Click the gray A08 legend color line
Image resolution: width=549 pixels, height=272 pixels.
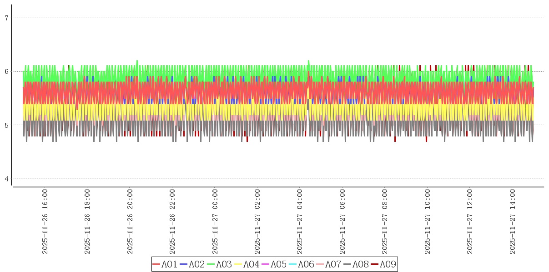pos(348,264)
